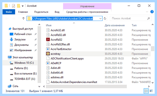Click the type Файл "APPX"
The height and width of the screenshot is (96, 157).
[140, 58]
